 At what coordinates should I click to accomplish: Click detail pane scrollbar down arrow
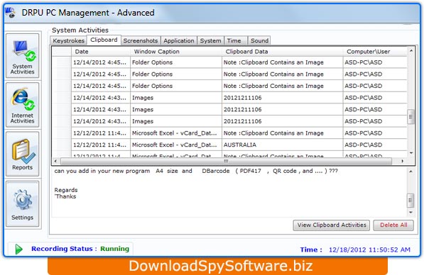411,213
